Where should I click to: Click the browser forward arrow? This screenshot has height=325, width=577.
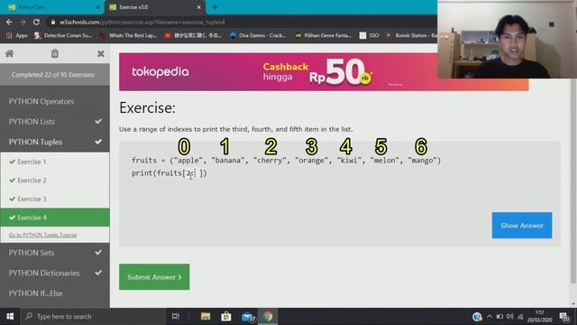pos(23,22)
